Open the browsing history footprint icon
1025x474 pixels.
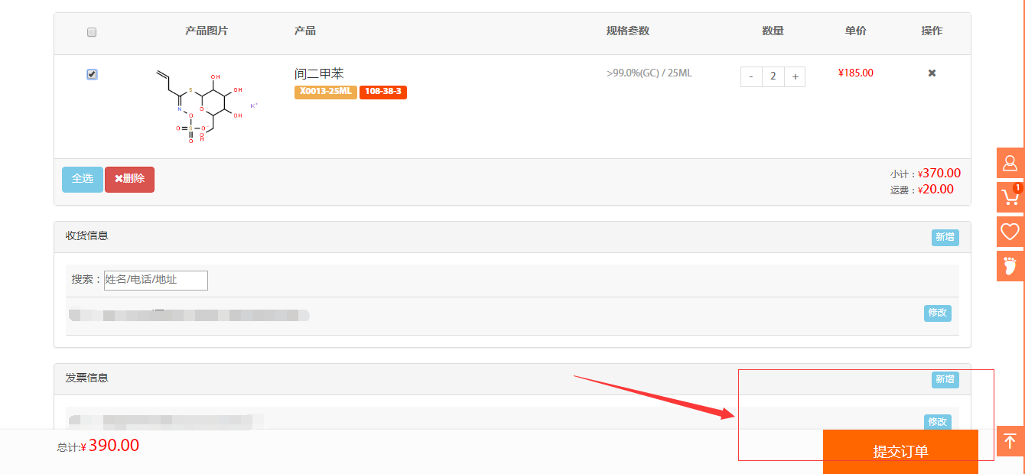(x=1010, y=266)
